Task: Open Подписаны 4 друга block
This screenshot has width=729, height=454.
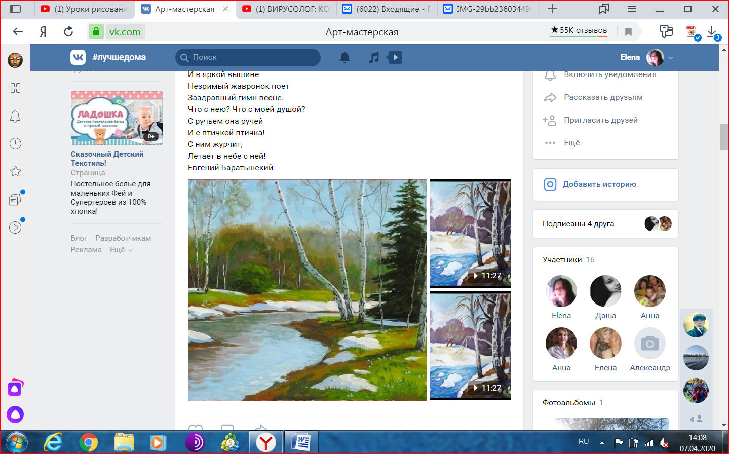Action: click(x=605, y=223)
